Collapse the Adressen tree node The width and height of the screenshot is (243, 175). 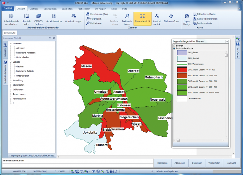[11, 43]
